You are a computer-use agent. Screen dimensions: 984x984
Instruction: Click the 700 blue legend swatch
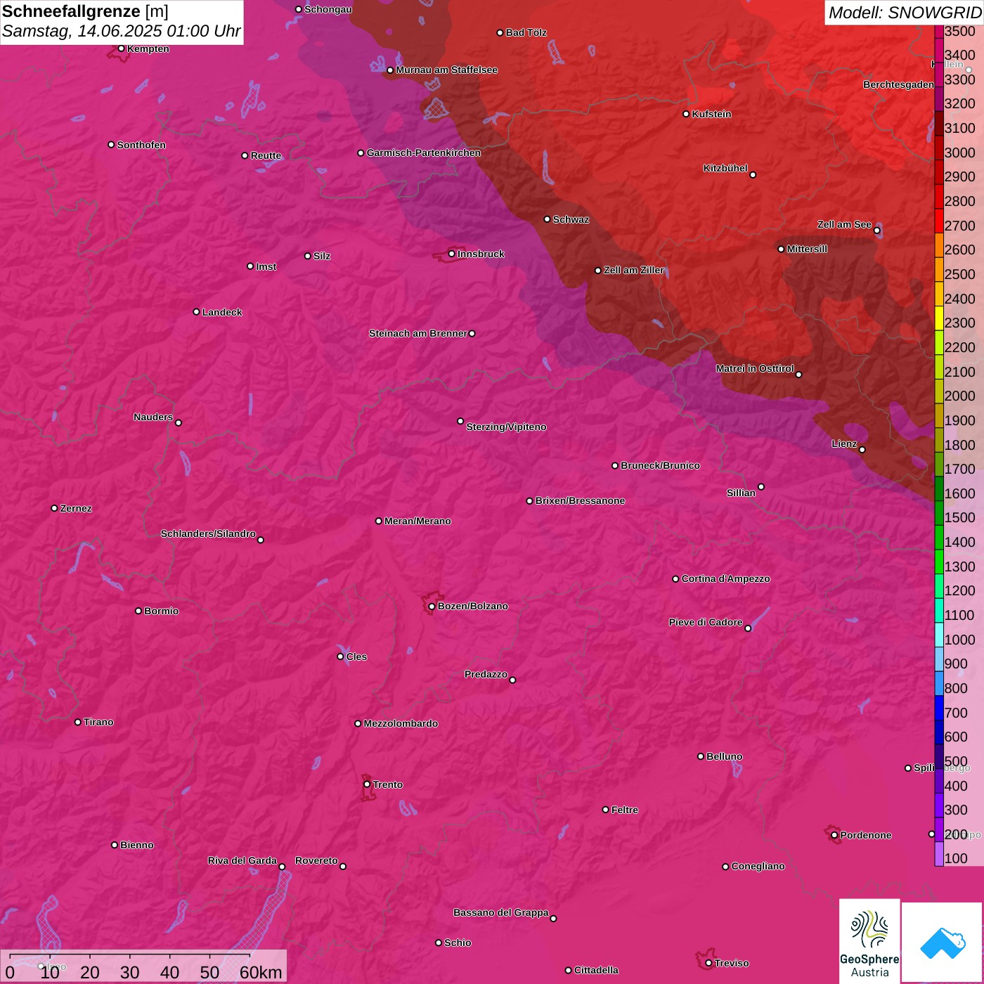[x=939, y=708]
